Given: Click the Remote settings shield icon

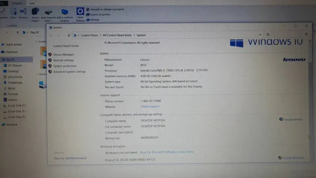Looking at the screenshot, I should tap(50, 60).
